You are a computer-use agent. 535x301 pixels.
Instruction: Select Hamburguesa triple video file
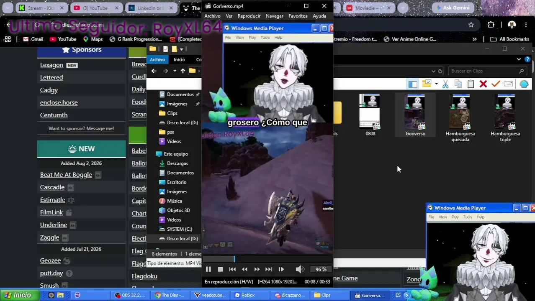point(505,118)
